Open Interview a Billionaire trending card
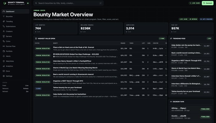216x123 pixels. point(191,84)
